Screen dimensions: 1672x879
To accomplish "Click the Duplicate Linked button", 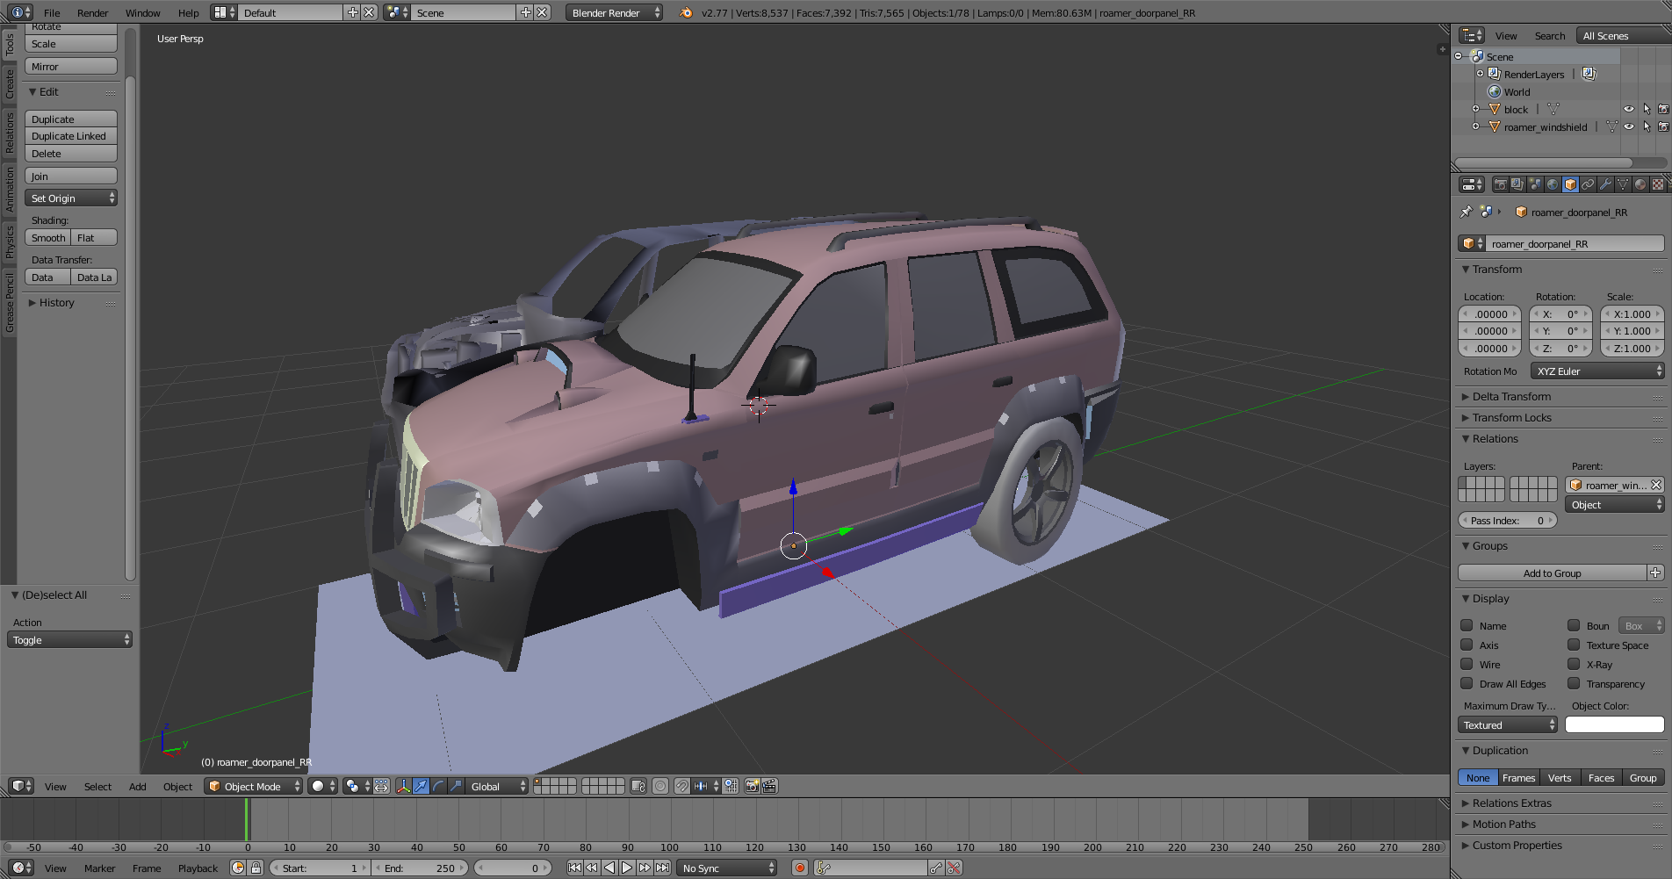I will pyautogui.click(x=71, y=136).
